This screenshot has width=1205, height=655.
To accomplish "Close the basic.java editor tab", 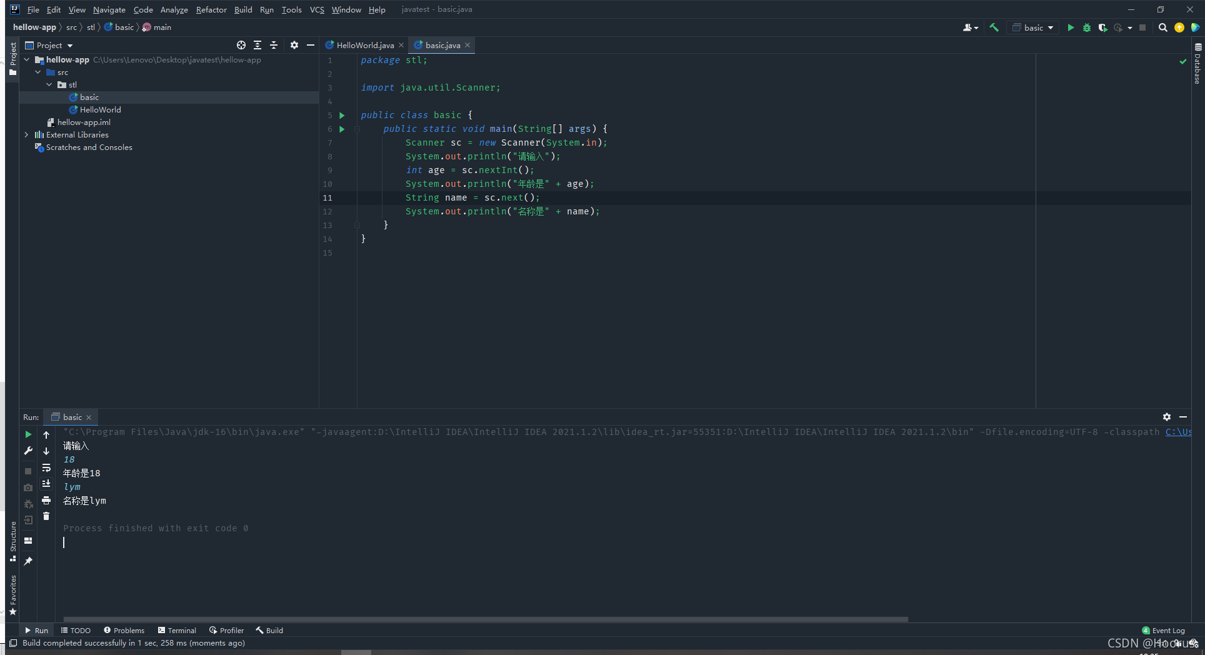I will click(x=467, y=45).
